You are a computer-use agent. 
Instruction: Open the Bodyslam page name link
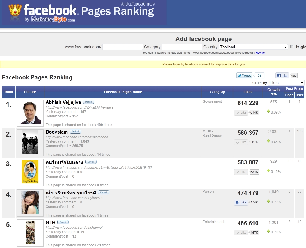(x=57, y=132)
